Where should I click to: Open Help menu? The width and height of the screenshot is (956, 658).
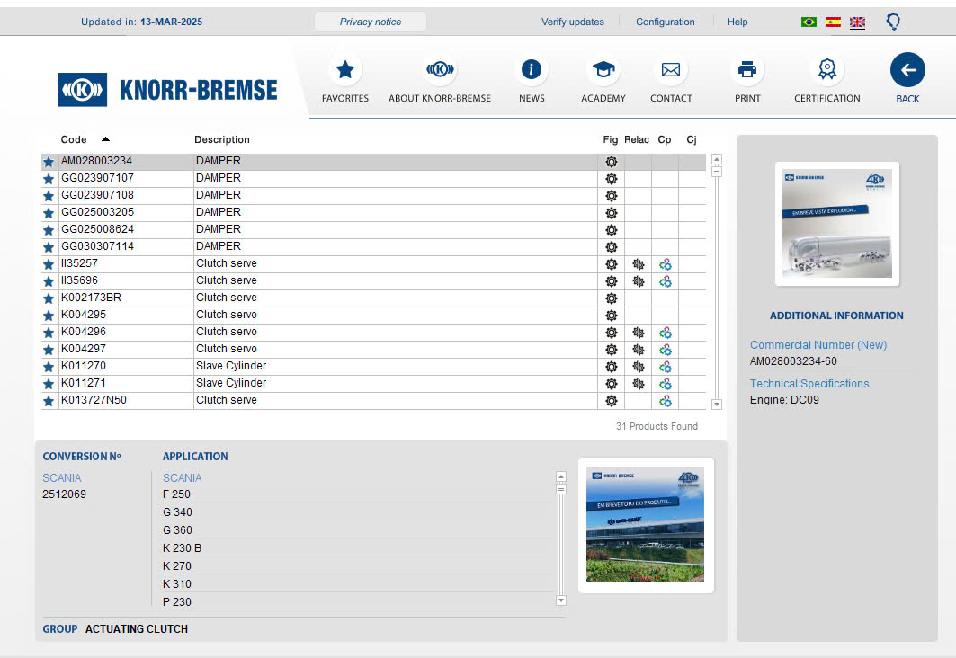[x=737, y=22]
